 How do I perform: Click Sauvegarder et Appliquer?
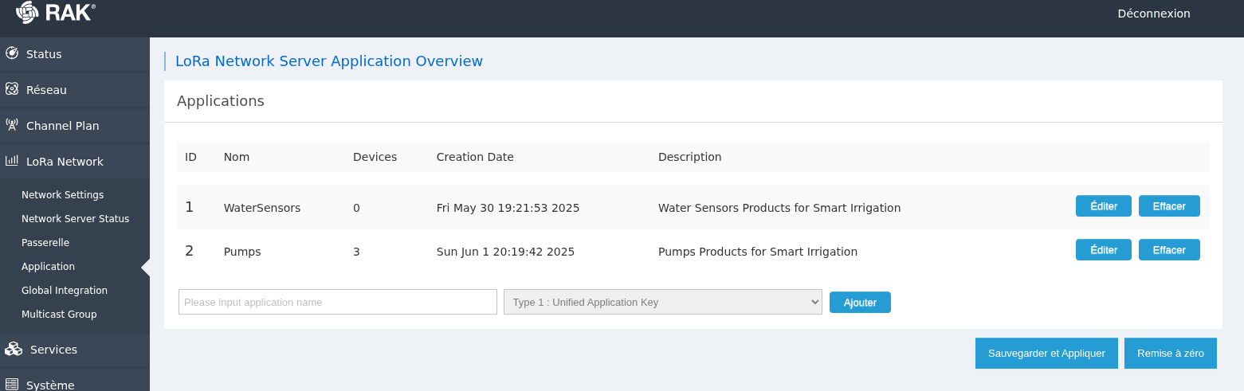click(x=1046, y=354)
